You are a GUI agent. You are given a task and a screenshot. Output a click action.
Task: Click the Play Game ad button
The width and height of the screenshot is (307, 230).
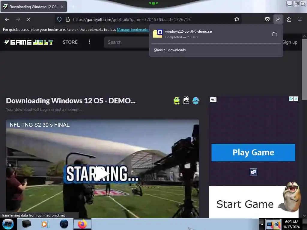[x=253, y=152]
